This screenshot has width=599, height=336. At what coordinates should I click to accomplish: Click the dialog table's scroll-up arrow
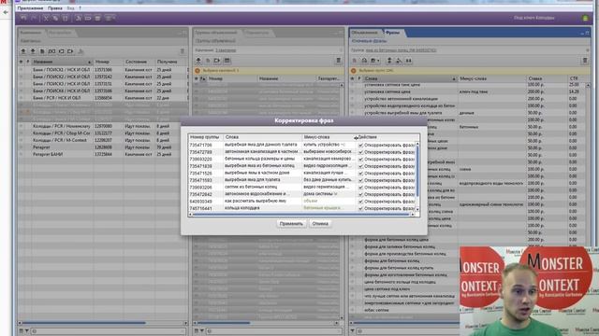point(417,144)
